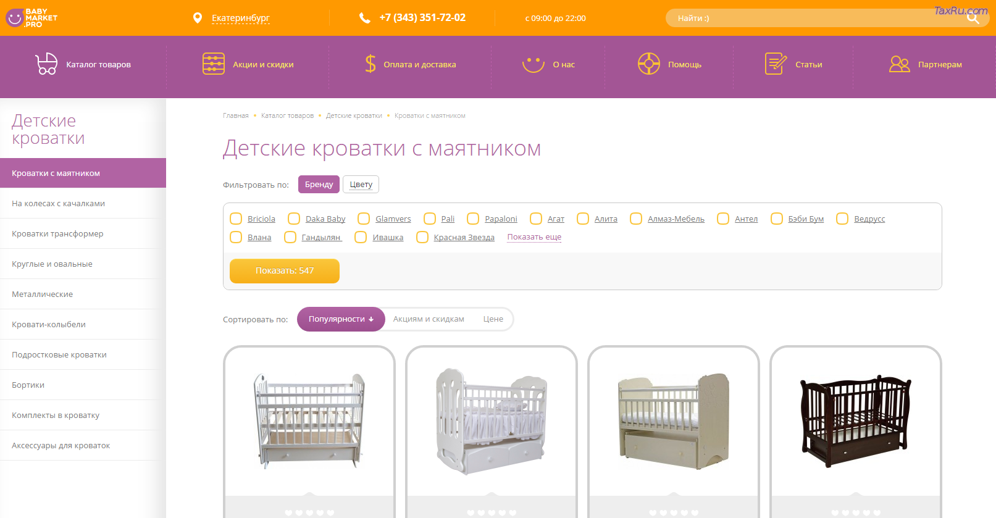Go to Детские кроватки breadcrumb link

pos(354,116)
